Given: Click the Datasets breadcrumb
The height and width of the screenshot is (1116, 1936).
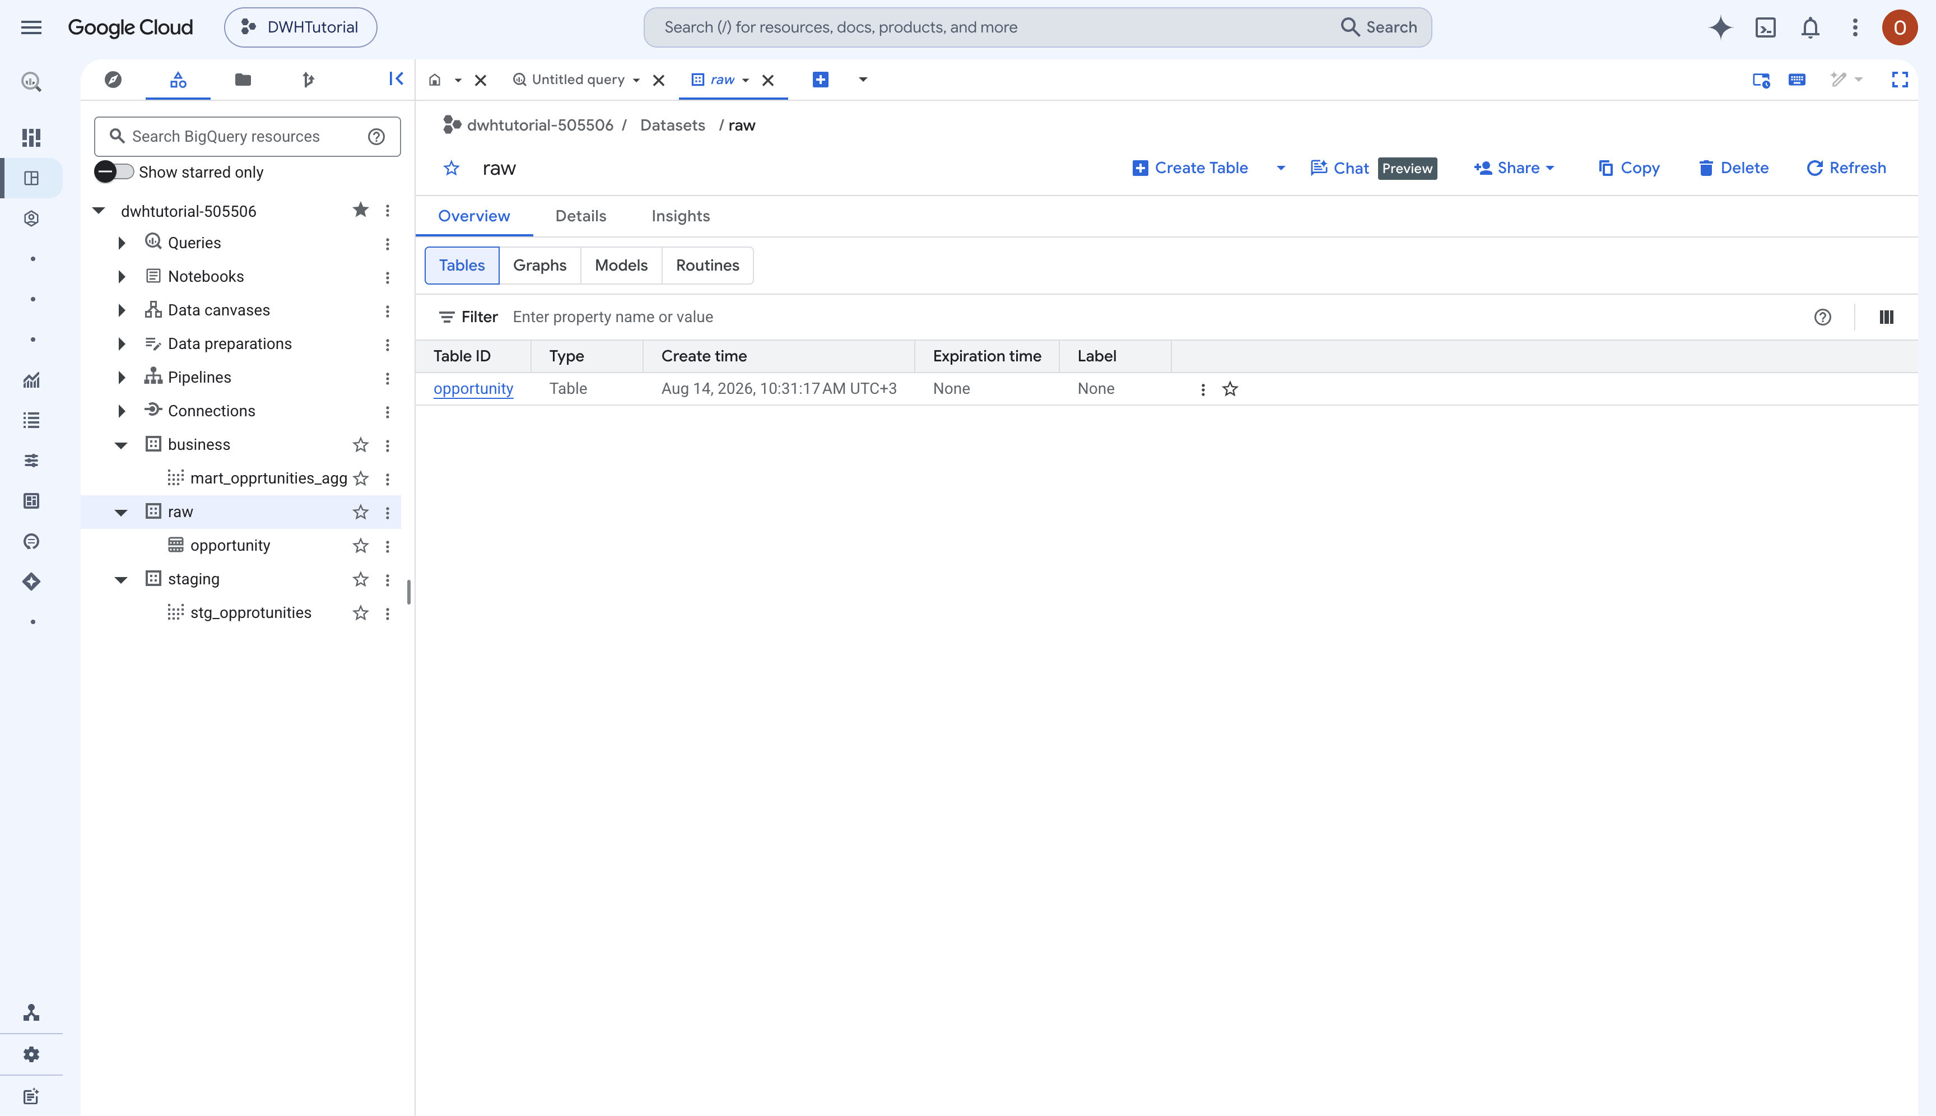Looking at the screenshot, I should point(672,125).
